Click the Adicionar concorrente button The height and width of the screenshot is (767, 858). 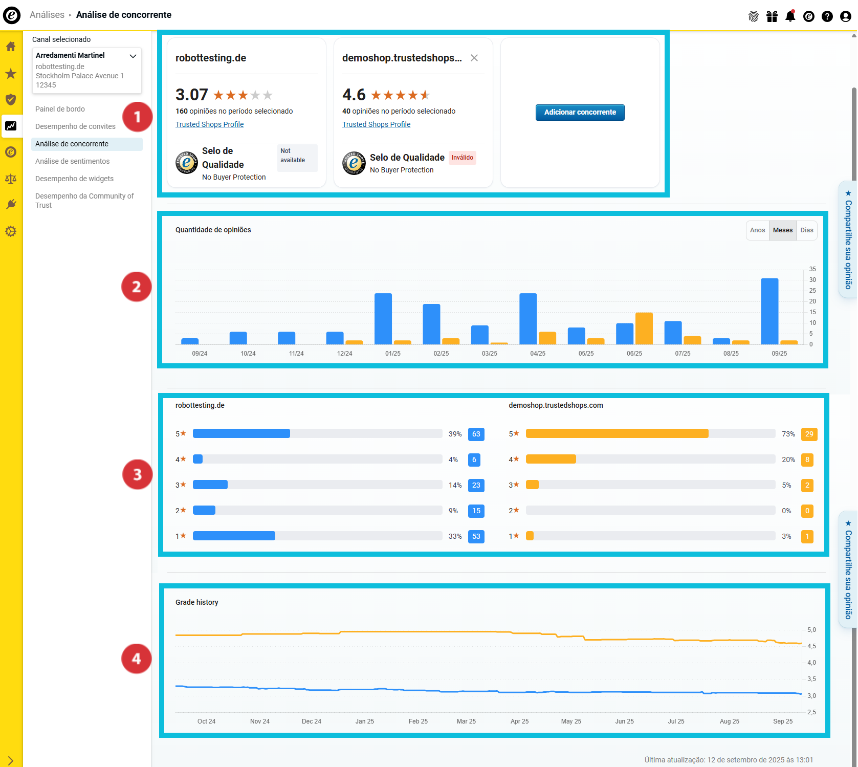(580, 112)
